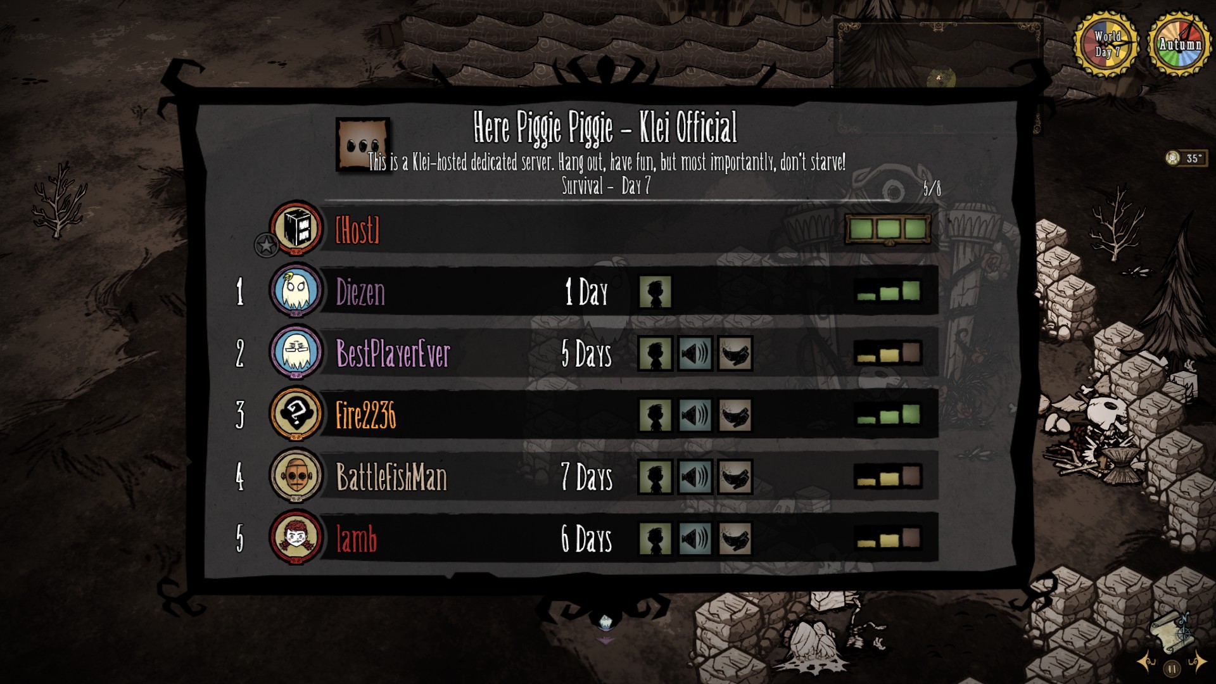The height and width of the screenshot is (684, 1216).
Task: Open BestPlayerEver's profile silhouette icon
Action: click(655, 353)
